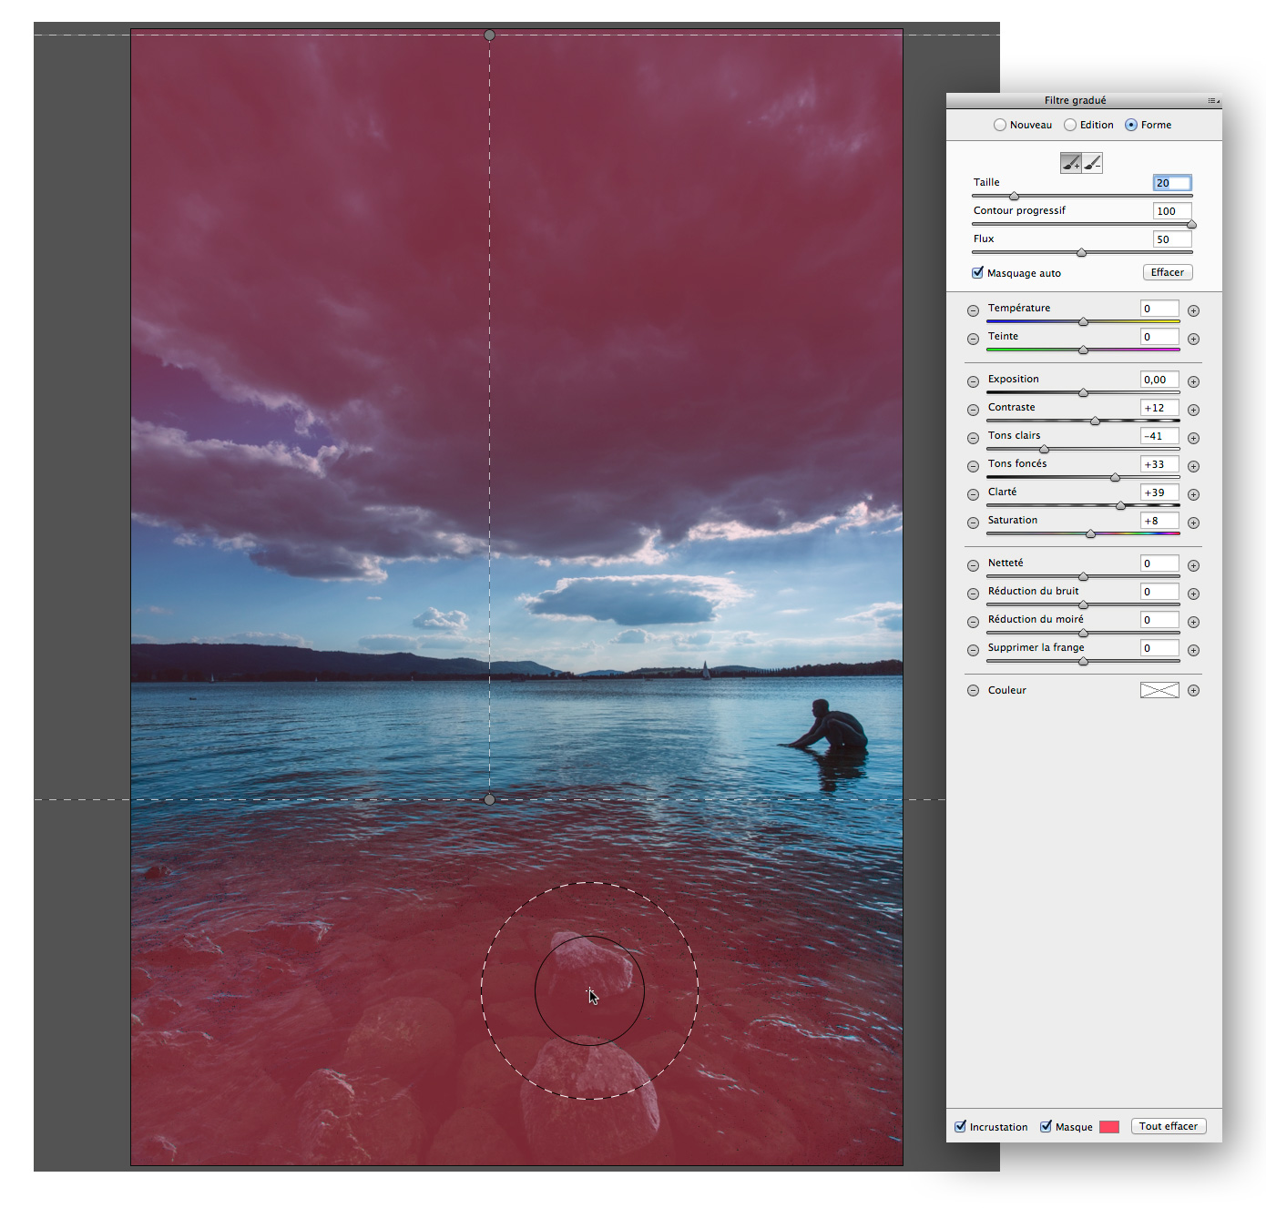
Task: Increase Supprimer la frange with plus icon
Action: (1193, 650)
